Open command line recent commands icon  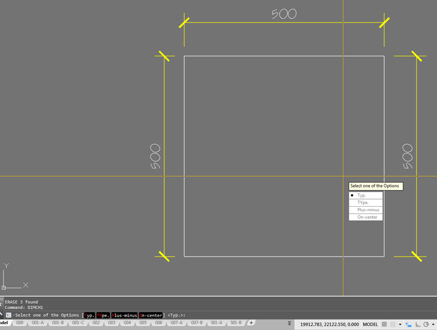point(9,315)
